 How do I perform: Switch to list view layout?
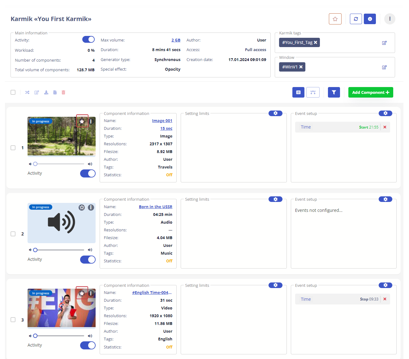click(x=298, y=92)
